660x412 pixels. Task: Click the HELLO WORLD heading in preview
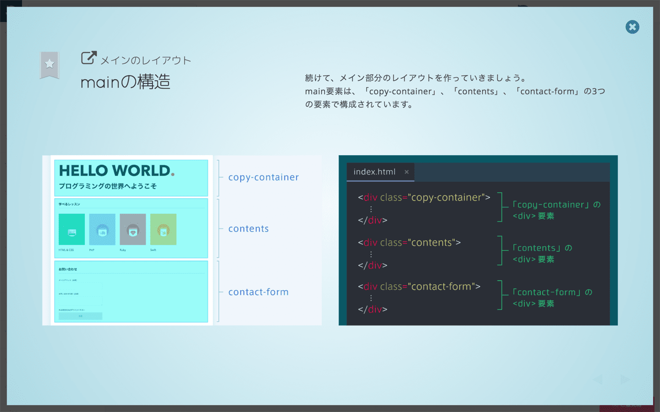click(116, 171)
